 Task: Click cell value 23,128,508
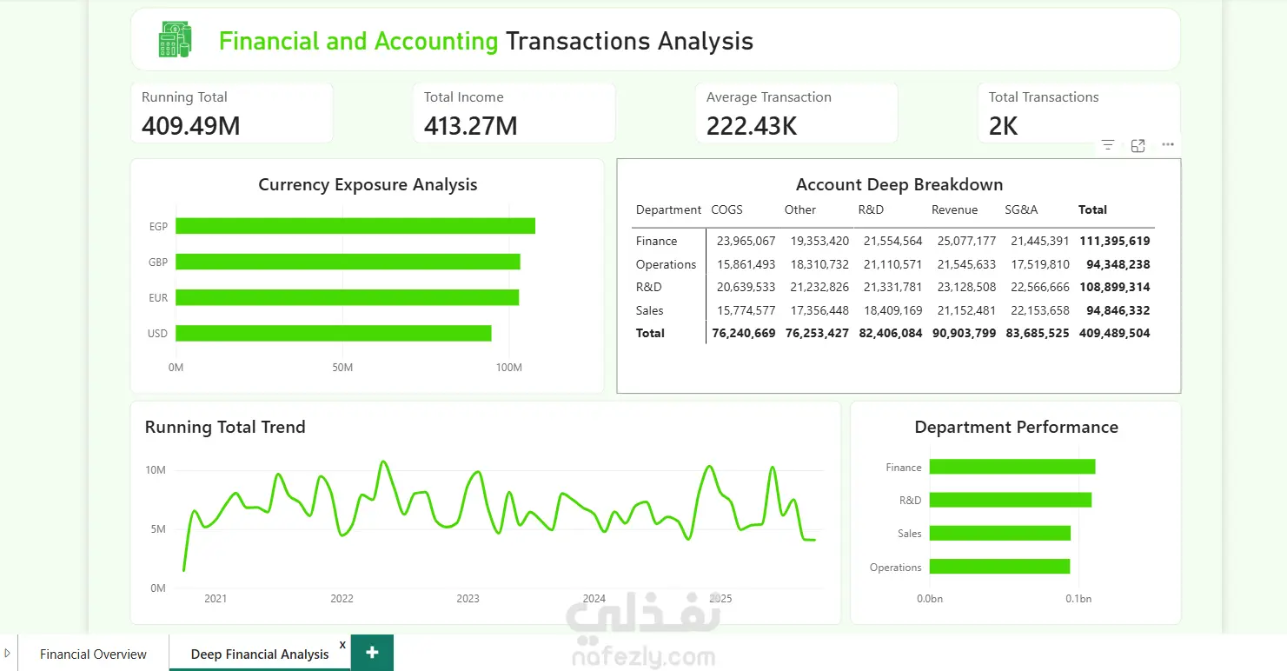(x=966, y=287)
